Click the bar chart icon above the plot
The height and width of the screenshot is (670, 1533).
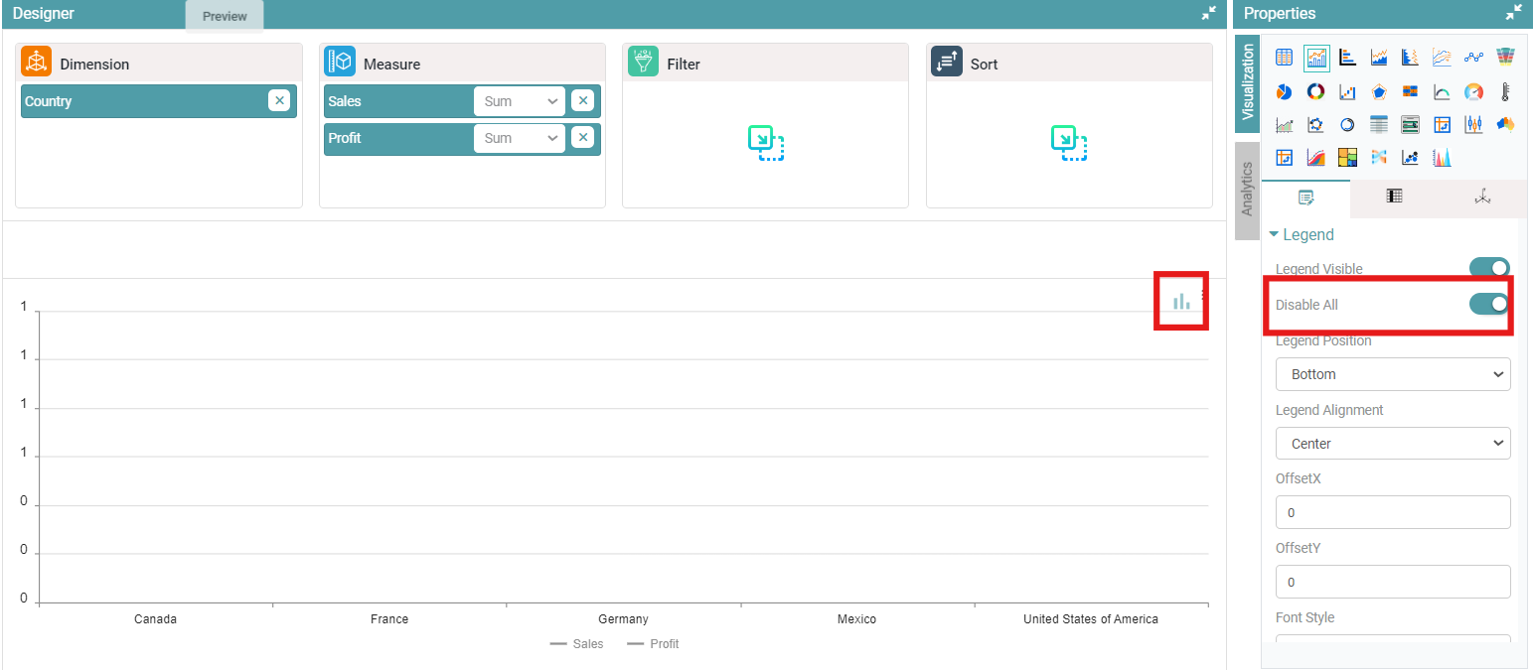(1180, 301)
